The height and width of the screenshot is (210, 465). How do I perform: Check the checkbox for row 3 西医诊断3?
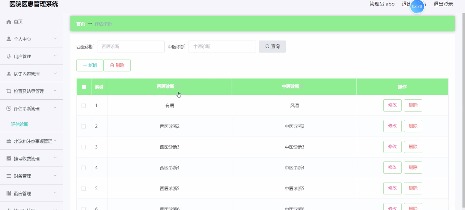pyautogui.click(x=84, y=147)
